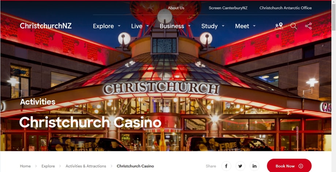This screenshot has height=172, width=336.
Task: Open the About Us link
Action: [176, 8]
